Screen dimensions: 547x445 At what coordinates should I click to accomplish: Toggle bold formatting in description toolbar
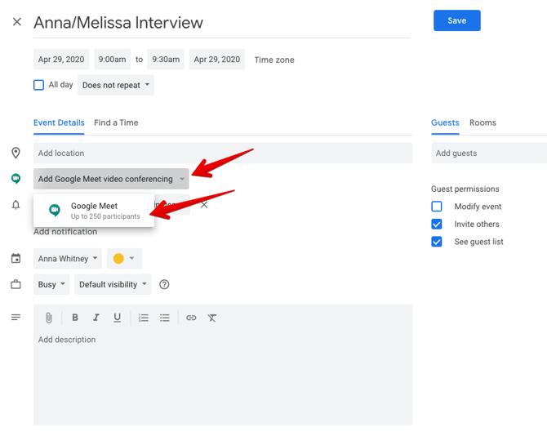pyautogui.click(x=75, y=318)
